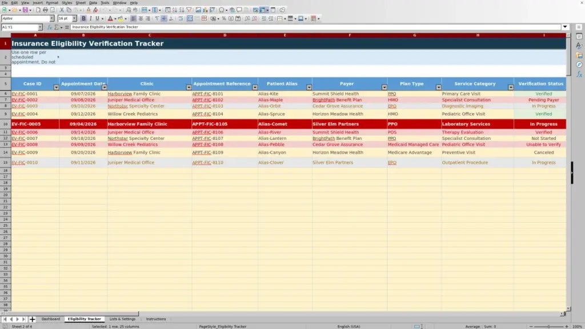Click the Copy icon
This screenshot has width=585, height=329.
pyautogui.click(x=69, y=10)
